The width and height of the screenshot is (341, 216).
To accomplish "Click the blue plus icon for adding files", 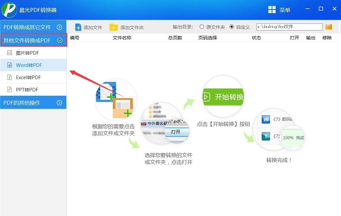I will pos(79,27).
